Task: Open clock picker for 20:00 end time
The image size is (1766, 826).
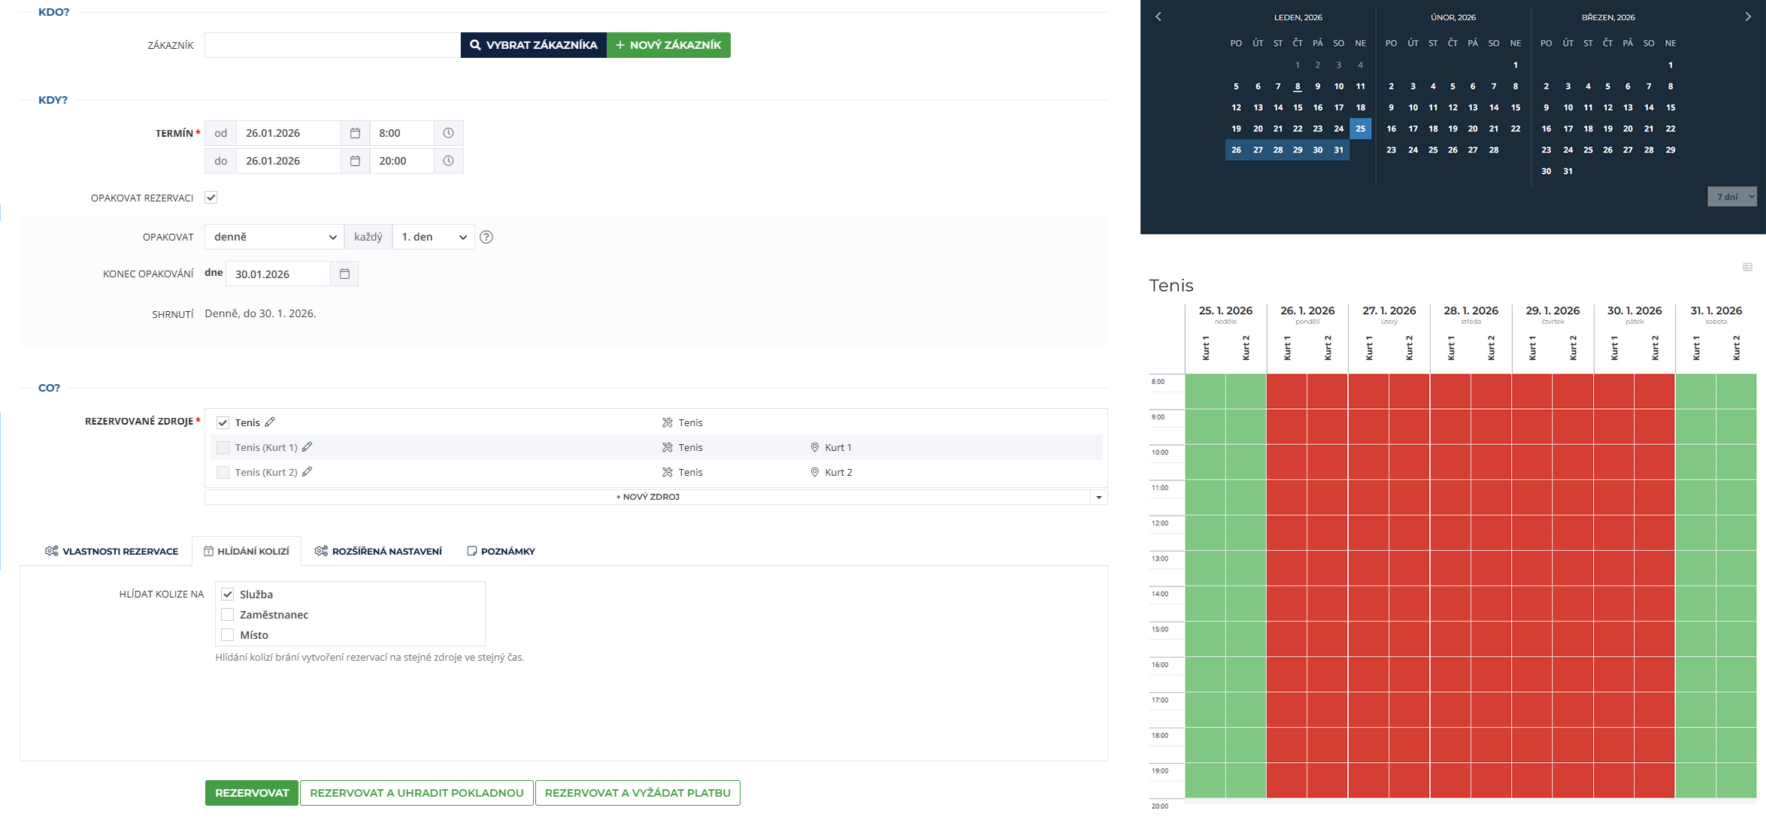Action: [x=448, y=161]
